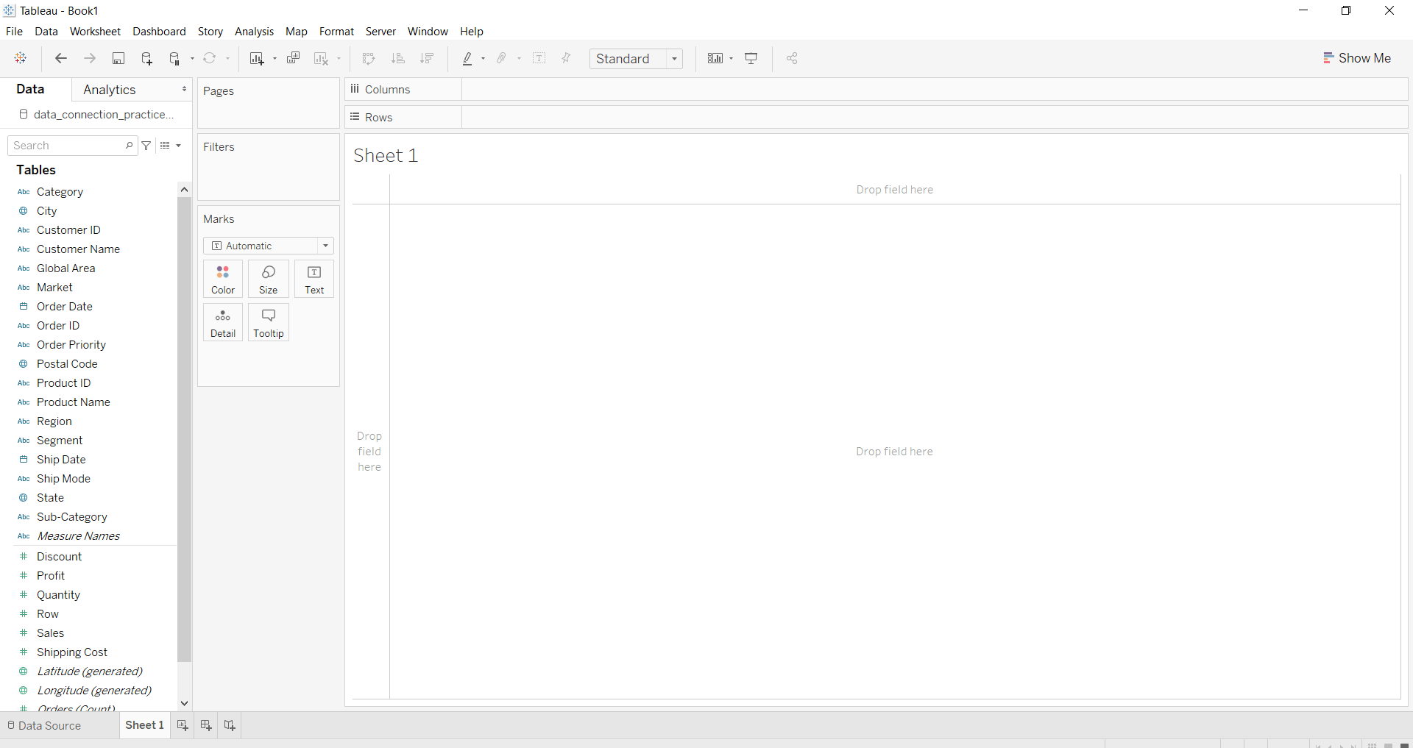Click the Tableau logo to go to start page
Image resolution: width=1413 pixels, height=748 pixels.
pyautogui.click(x=21, y=59)
